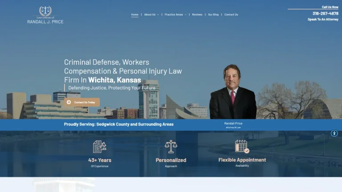Screen dimensions: 342x192
Task: Click Speak To An Attorney link
Action: pos(323,20)
